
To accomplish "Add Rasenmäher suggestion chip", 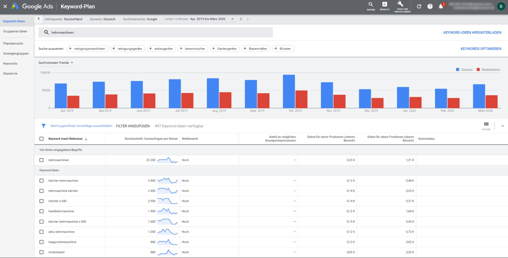I will pos(256,49).
